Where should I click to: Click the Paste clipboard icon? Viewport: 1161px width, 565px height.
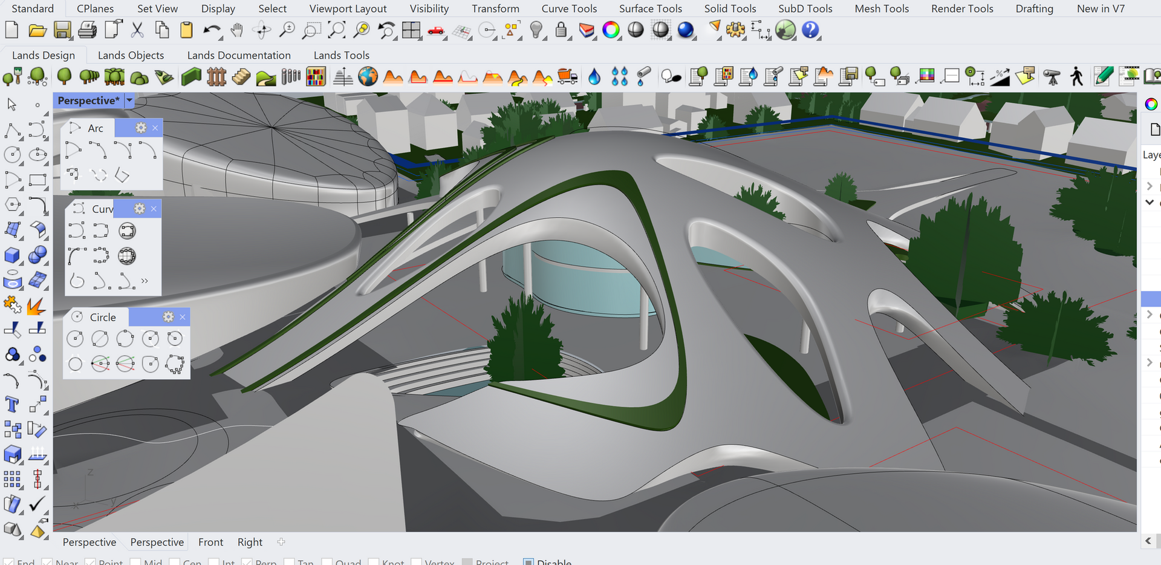[187, 30]
